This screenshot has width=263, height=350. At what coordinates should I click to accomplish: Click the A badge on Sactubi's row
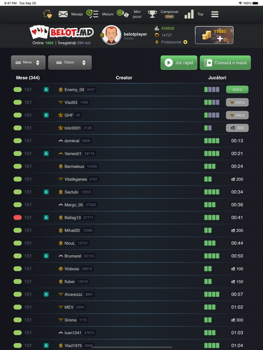click(46, 192)
